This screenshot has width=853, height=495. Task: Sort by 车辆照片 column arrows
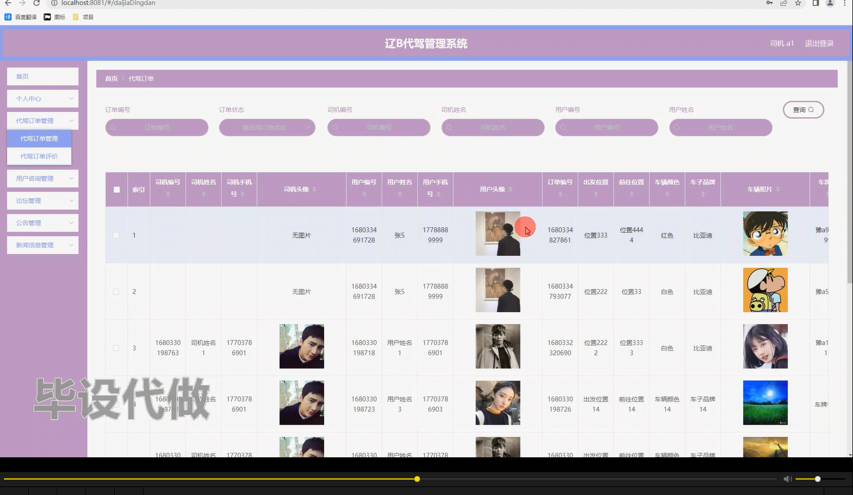coord(778,190)
